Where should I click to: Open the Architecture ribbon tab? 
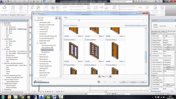10,4
